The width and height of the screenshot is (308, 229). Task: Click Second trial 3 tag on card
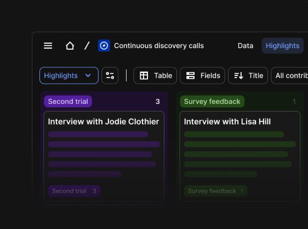pyautogui.click(x=74, y=191)
